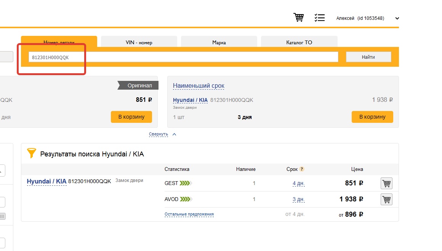The image size is (442, 251).
Task: Open the Каталог ТО tab
Action: pyautogui.click(x=299, y=42)
